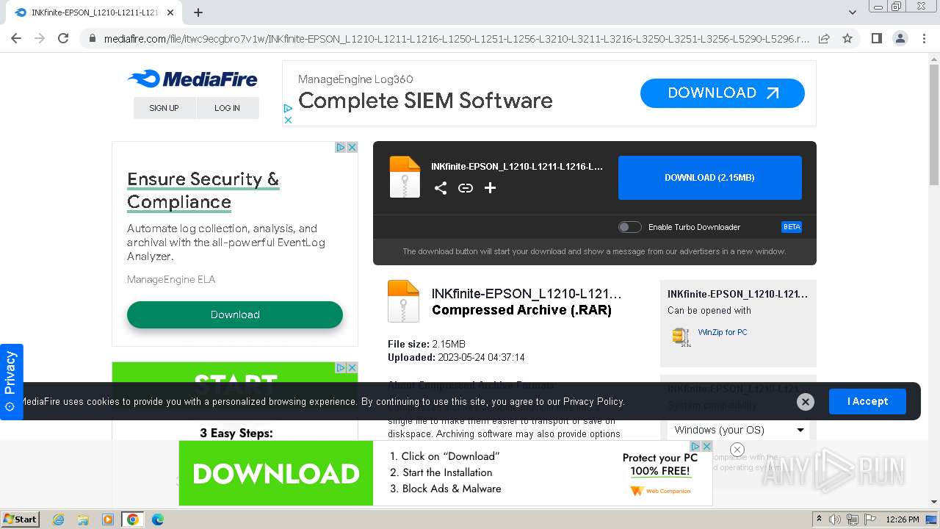Click the Ensure Security & Compliance headline
Screen dimensions: 940x529
203,190
